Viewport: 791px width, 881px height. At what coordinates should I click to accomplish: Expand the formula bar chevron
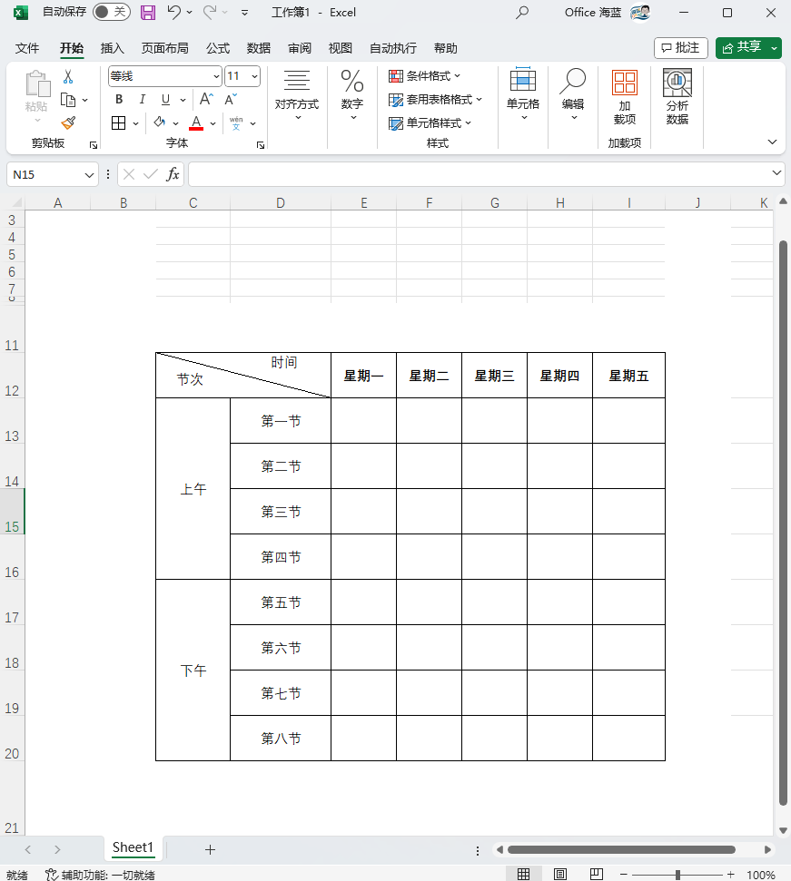[x=776, y=173]
